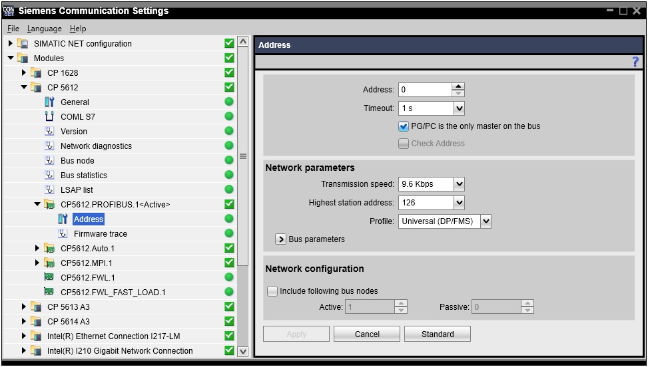Select Network diagnostics tree entry

point(97,146)
